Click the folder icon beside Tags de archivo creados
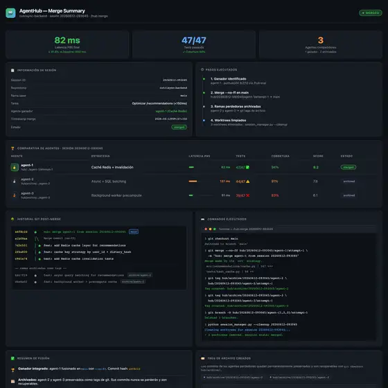Viewport: 388px width, 388px height. 202,358
